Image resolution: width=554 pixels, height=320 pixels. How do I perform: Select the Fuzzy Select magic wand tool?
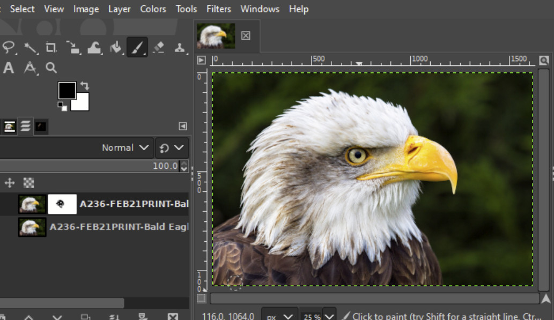(30, 47)
